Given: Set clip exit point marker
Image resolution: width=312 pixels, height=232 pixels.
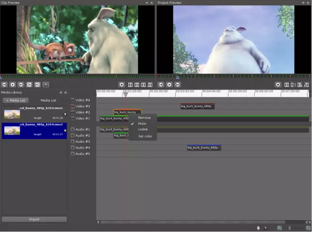Looking at the screenshot, I should (x=38, y=85).
